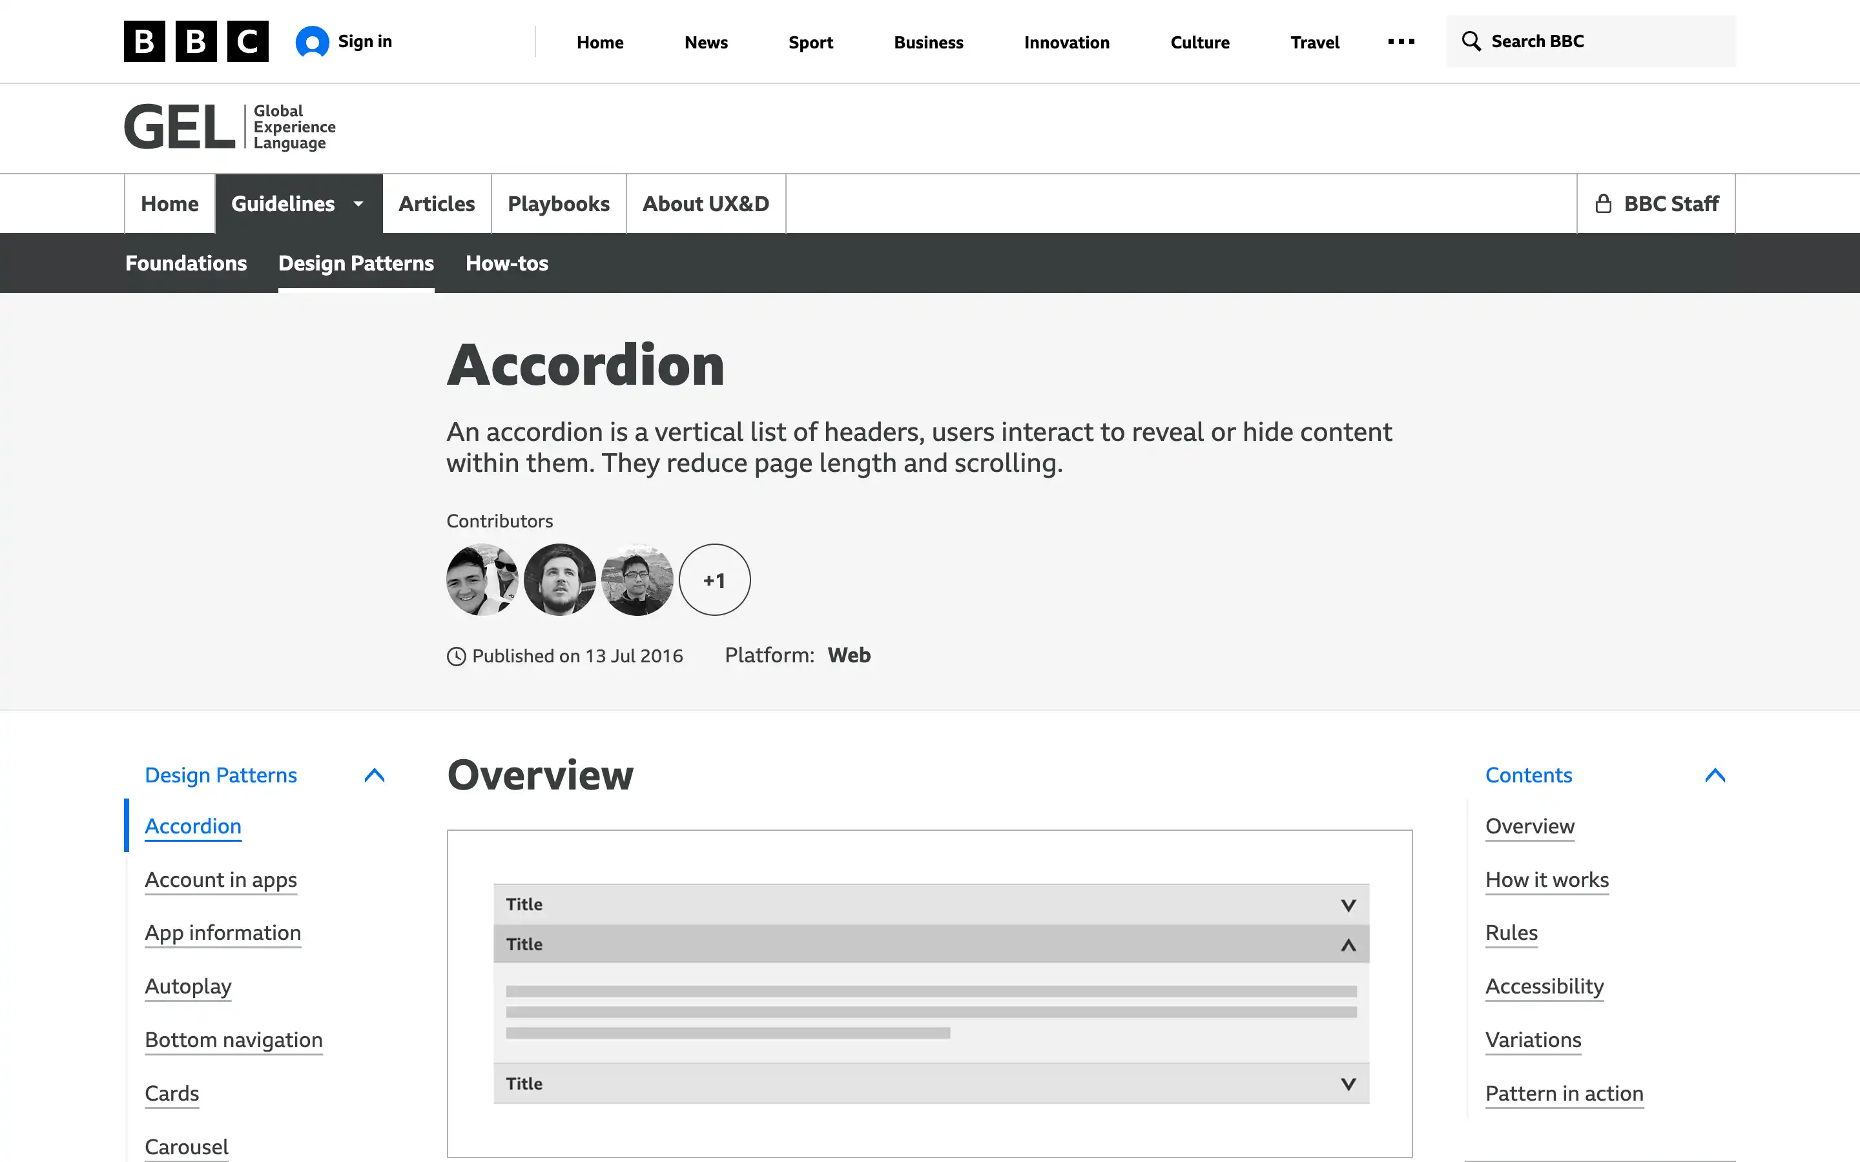The height and width of the screenshot is (1162, 1860).
Task: Jump to Overview in Contents
Action: (x=1529, y=826)
